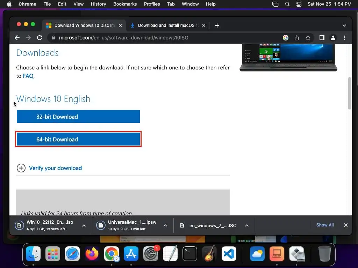Image resolution: width=358 pixels, height=268 pixels.
Task: Open the Chrome application menu
Action: (27, 4)
